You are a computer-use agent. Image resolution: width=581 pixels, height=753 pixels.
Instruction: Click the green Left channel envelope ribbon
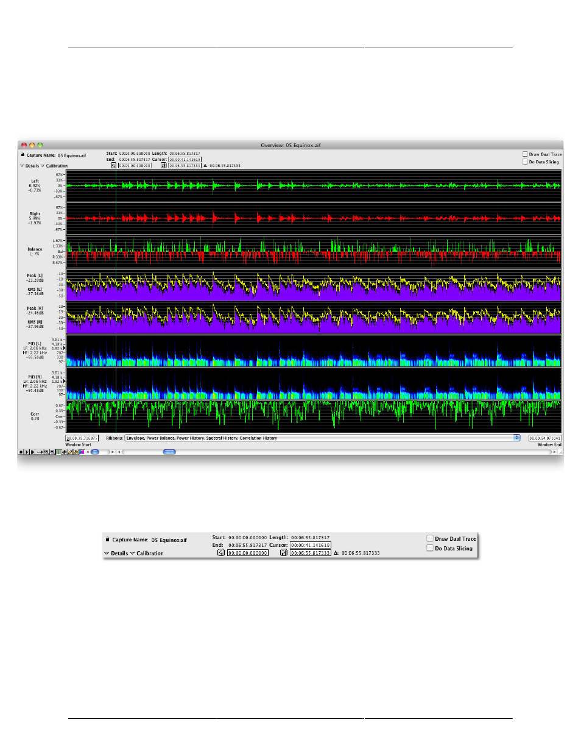coord(314,185)
